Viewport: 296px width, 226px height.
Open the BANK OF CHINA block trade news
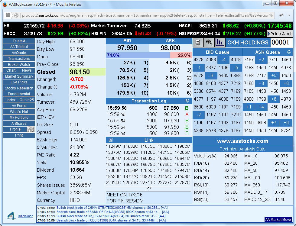112,212
